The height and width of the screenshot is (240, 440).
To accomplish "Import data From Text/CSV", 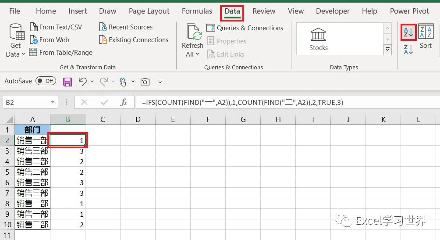I will [x=56, y=27].
